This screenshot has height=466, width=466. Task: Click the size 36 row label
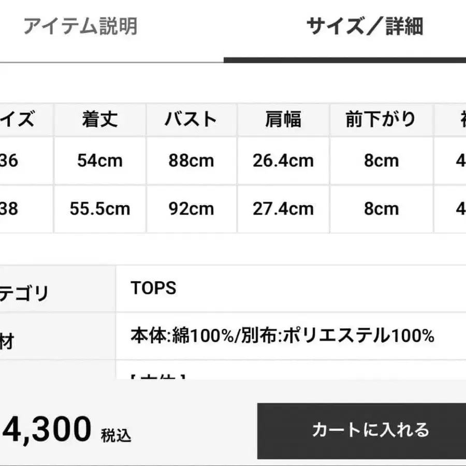point(10,161)
